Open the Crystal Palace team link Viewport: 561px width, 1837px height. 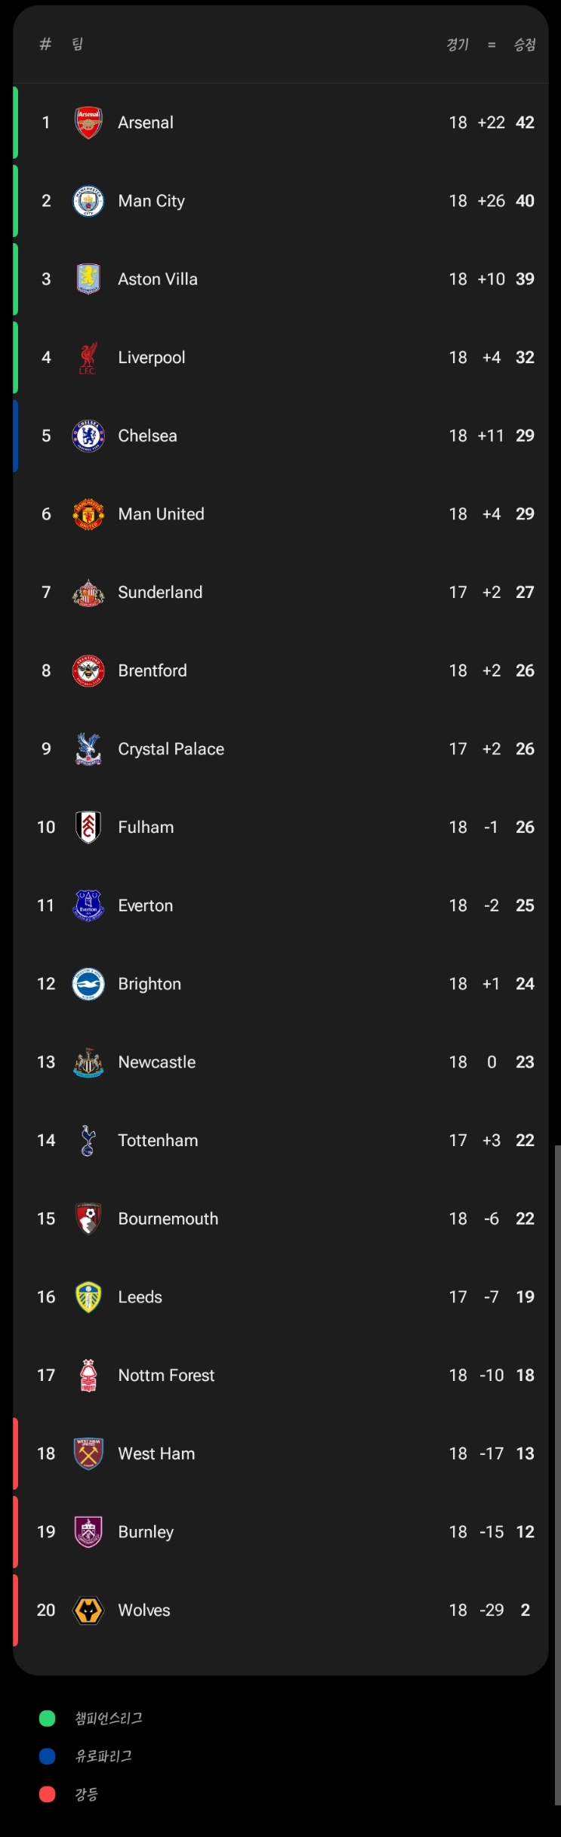coord(171,749)
